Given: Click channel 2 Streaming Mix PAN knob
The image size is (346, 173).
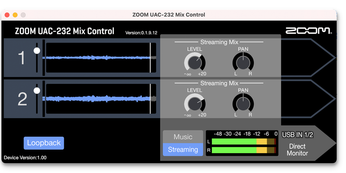Looking at the screenshot, I should (x=243, y=104).
